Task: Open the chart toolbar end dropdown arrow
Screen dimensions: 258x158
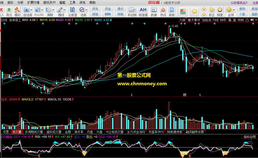Action: (256, 20)
